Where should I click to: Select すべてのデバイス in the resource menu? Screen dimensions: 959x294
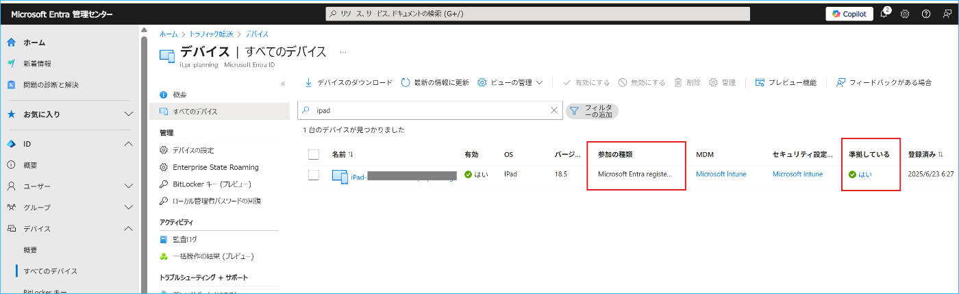pos(195,111)
